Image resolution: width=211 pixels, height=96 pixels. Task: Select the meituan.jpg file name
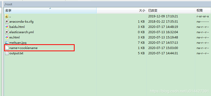pyautogui.click(x=18, y=43)
